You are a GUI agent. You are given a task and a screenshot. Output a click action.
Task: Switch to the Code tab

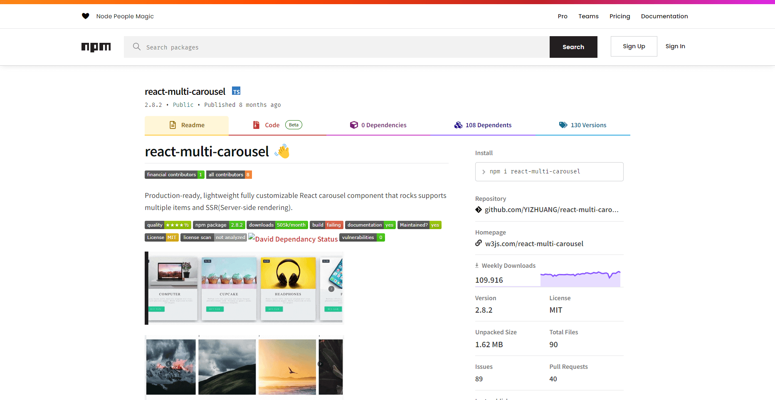(277, 125)
